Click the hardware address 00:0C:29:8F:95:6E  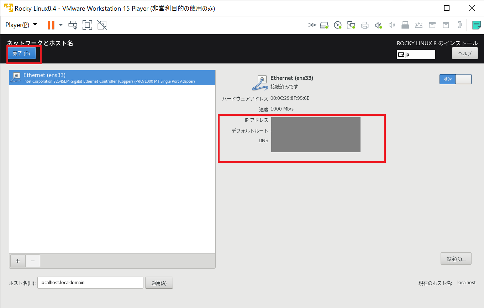pos(290,98)
